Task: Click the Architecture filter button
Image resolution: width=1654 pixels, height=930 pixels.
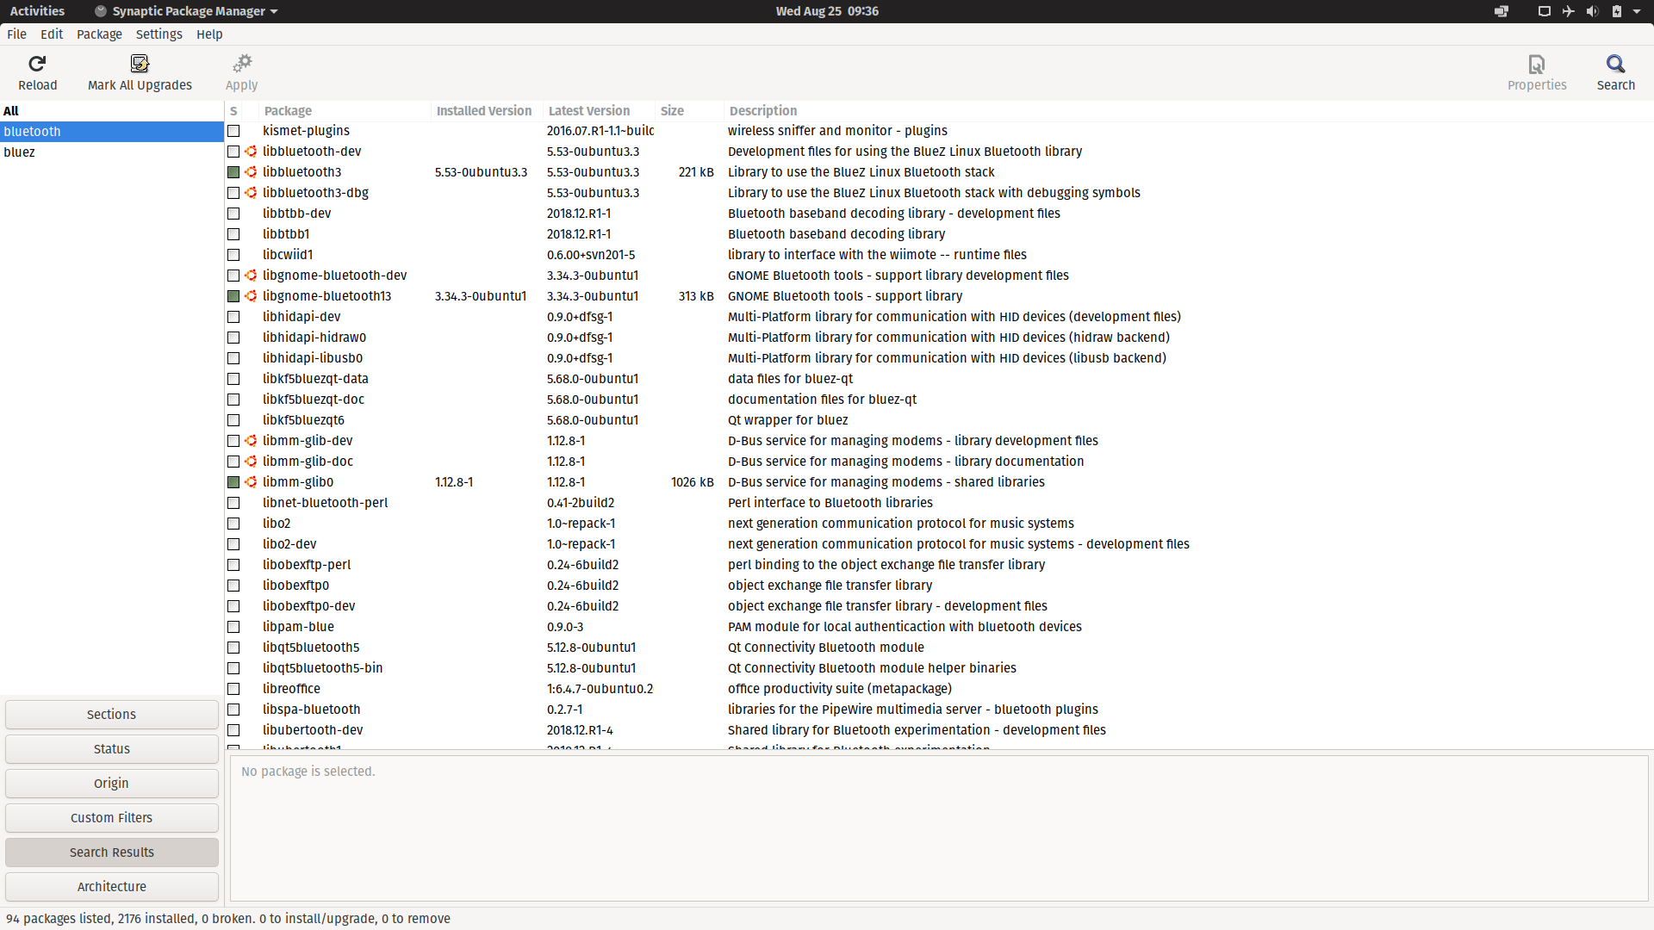Action: [112, 887]
